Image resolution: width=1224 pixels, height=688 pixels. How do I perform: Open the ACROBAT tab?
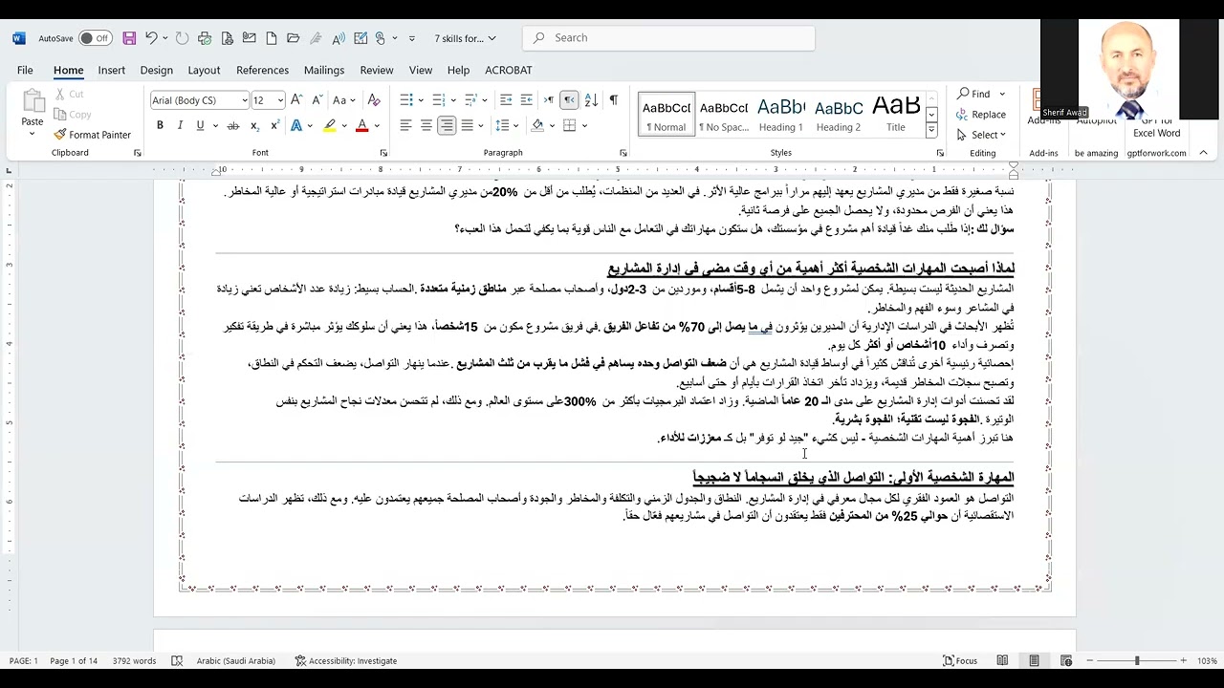tap(509, 70)
